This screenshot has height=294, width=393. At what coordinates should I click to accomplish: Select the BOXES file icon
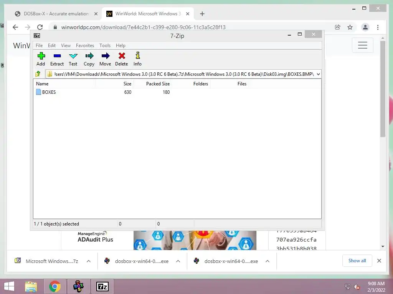click(38, 92)
